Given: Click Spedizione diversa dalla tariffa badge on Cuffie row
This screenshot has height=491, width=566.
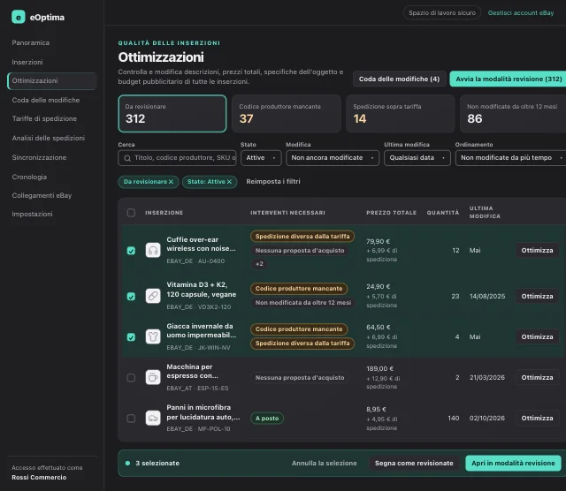Looking at the screenshot, I should (302, 237).
